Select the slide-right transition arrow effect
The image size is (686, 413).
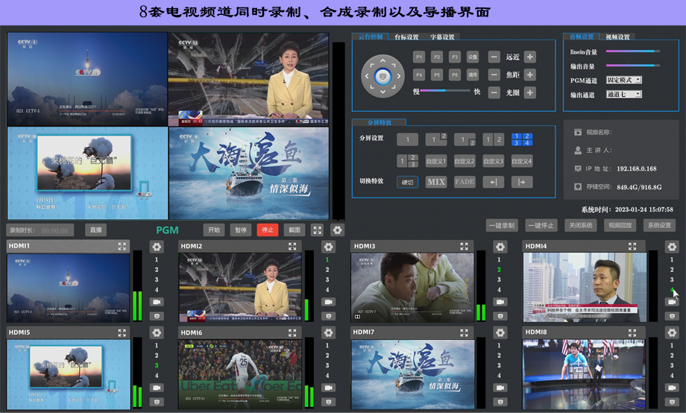coord(522,182)
